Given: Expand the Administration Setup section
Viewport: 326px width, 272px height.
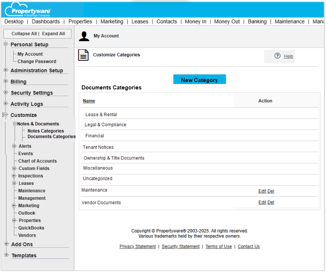Looking at the screenshot, I should click(6, 70).
